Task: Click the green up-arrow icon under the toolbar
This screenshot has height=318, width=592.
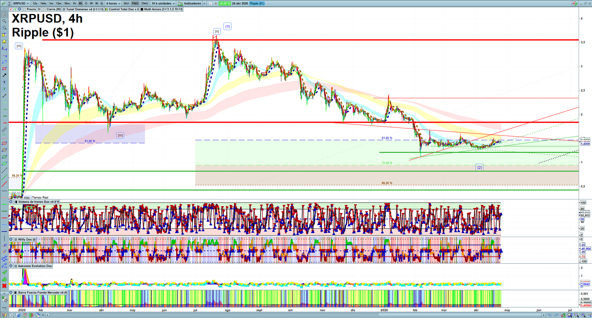Action: (x=15, y=9)
